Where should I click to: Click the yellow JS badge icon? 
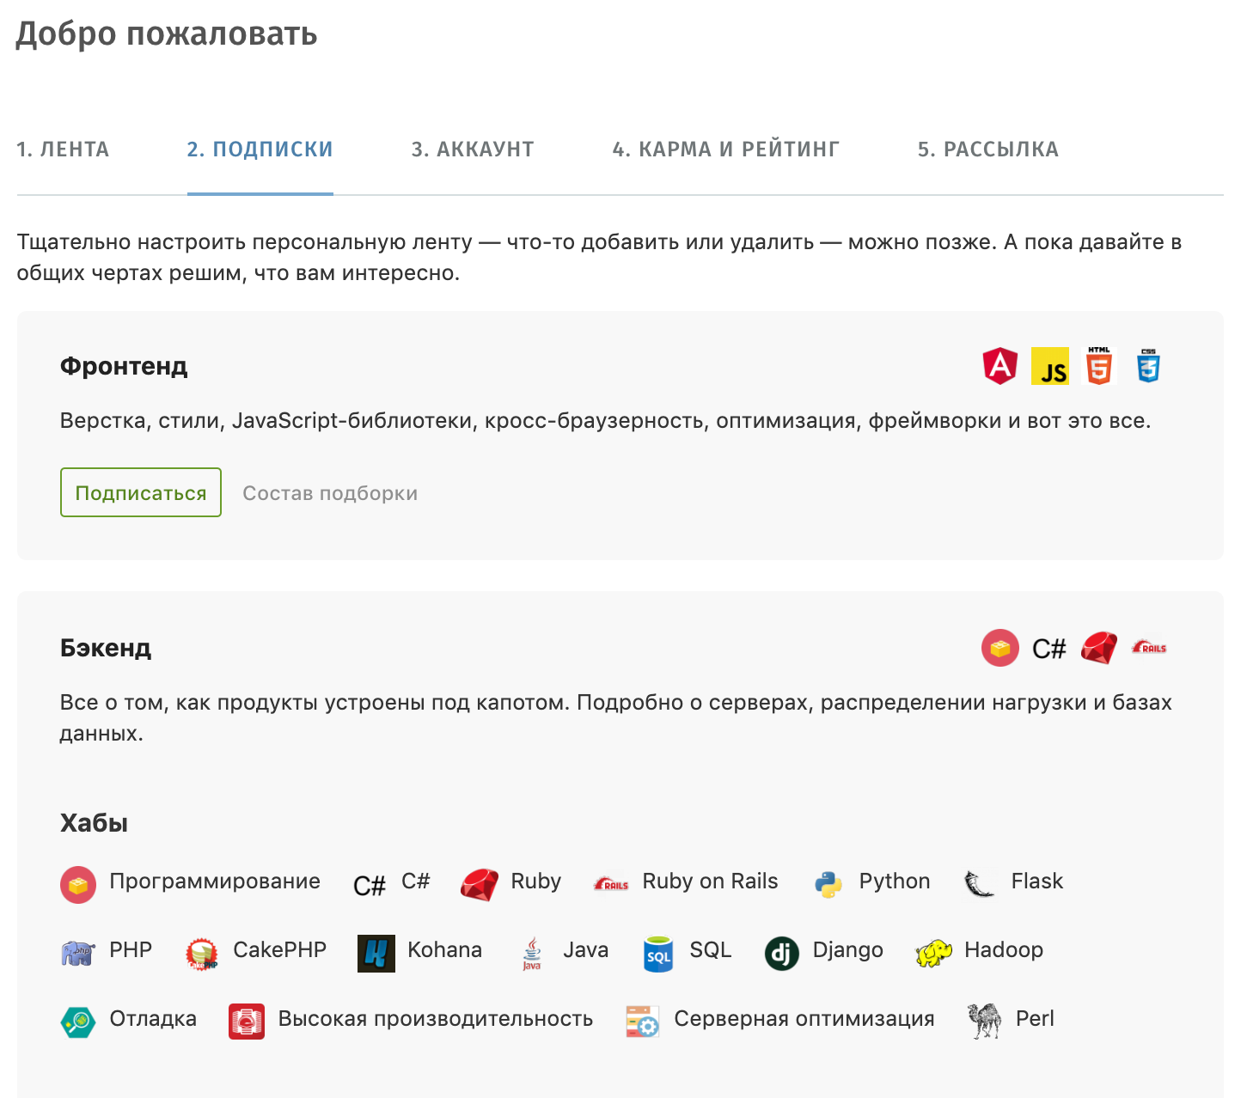(1050, 368)
